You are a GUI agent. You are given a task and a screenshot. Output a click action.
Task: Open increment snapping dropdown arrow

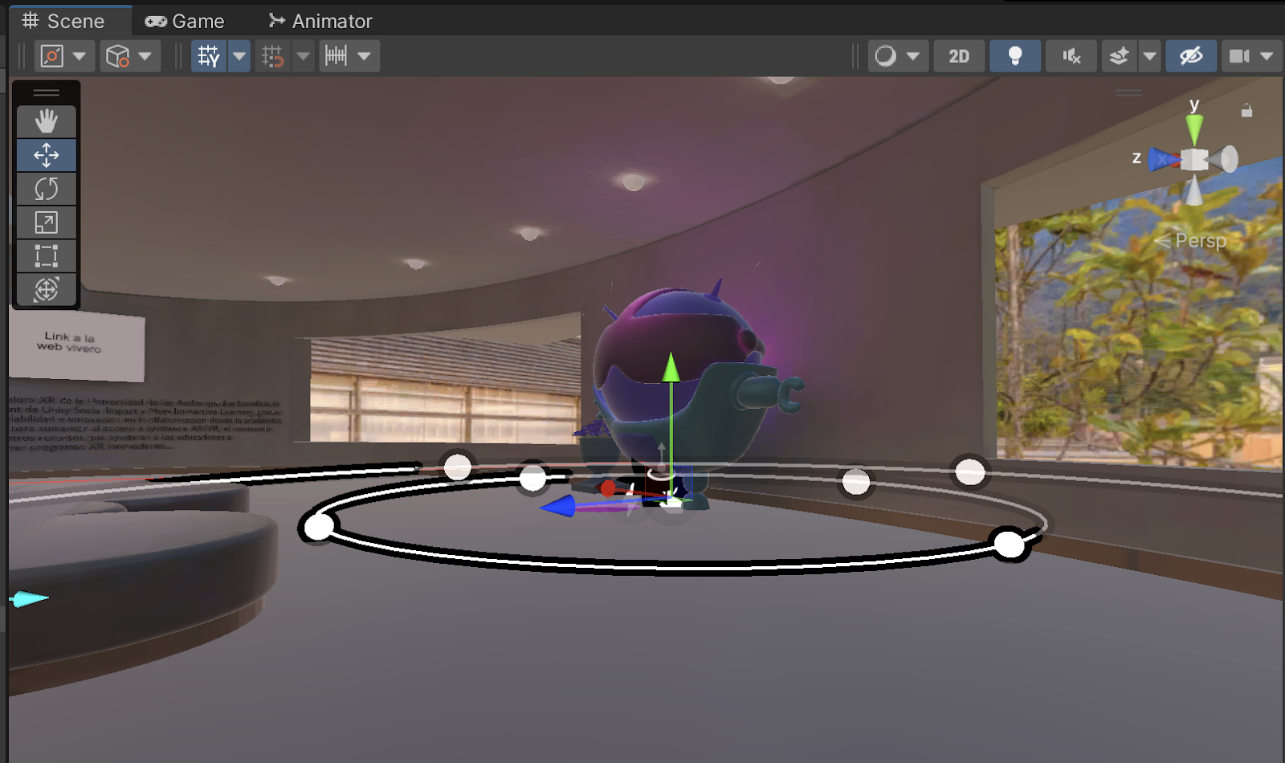[365, 56]
